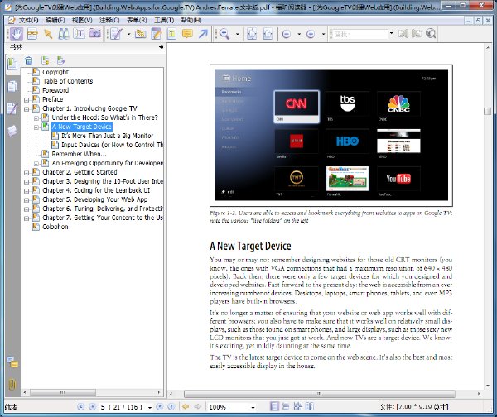Open the attachments paperclip panel

click(x=12, y=385)
